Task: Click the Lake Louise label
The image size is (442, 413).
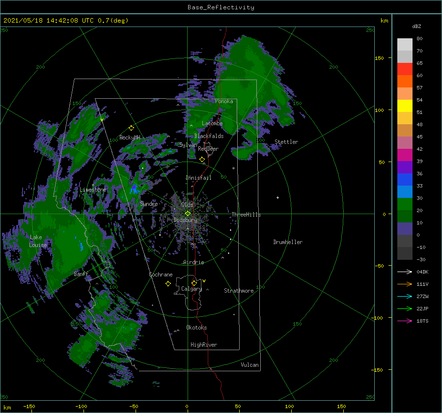Action: [x=38, y=241]
